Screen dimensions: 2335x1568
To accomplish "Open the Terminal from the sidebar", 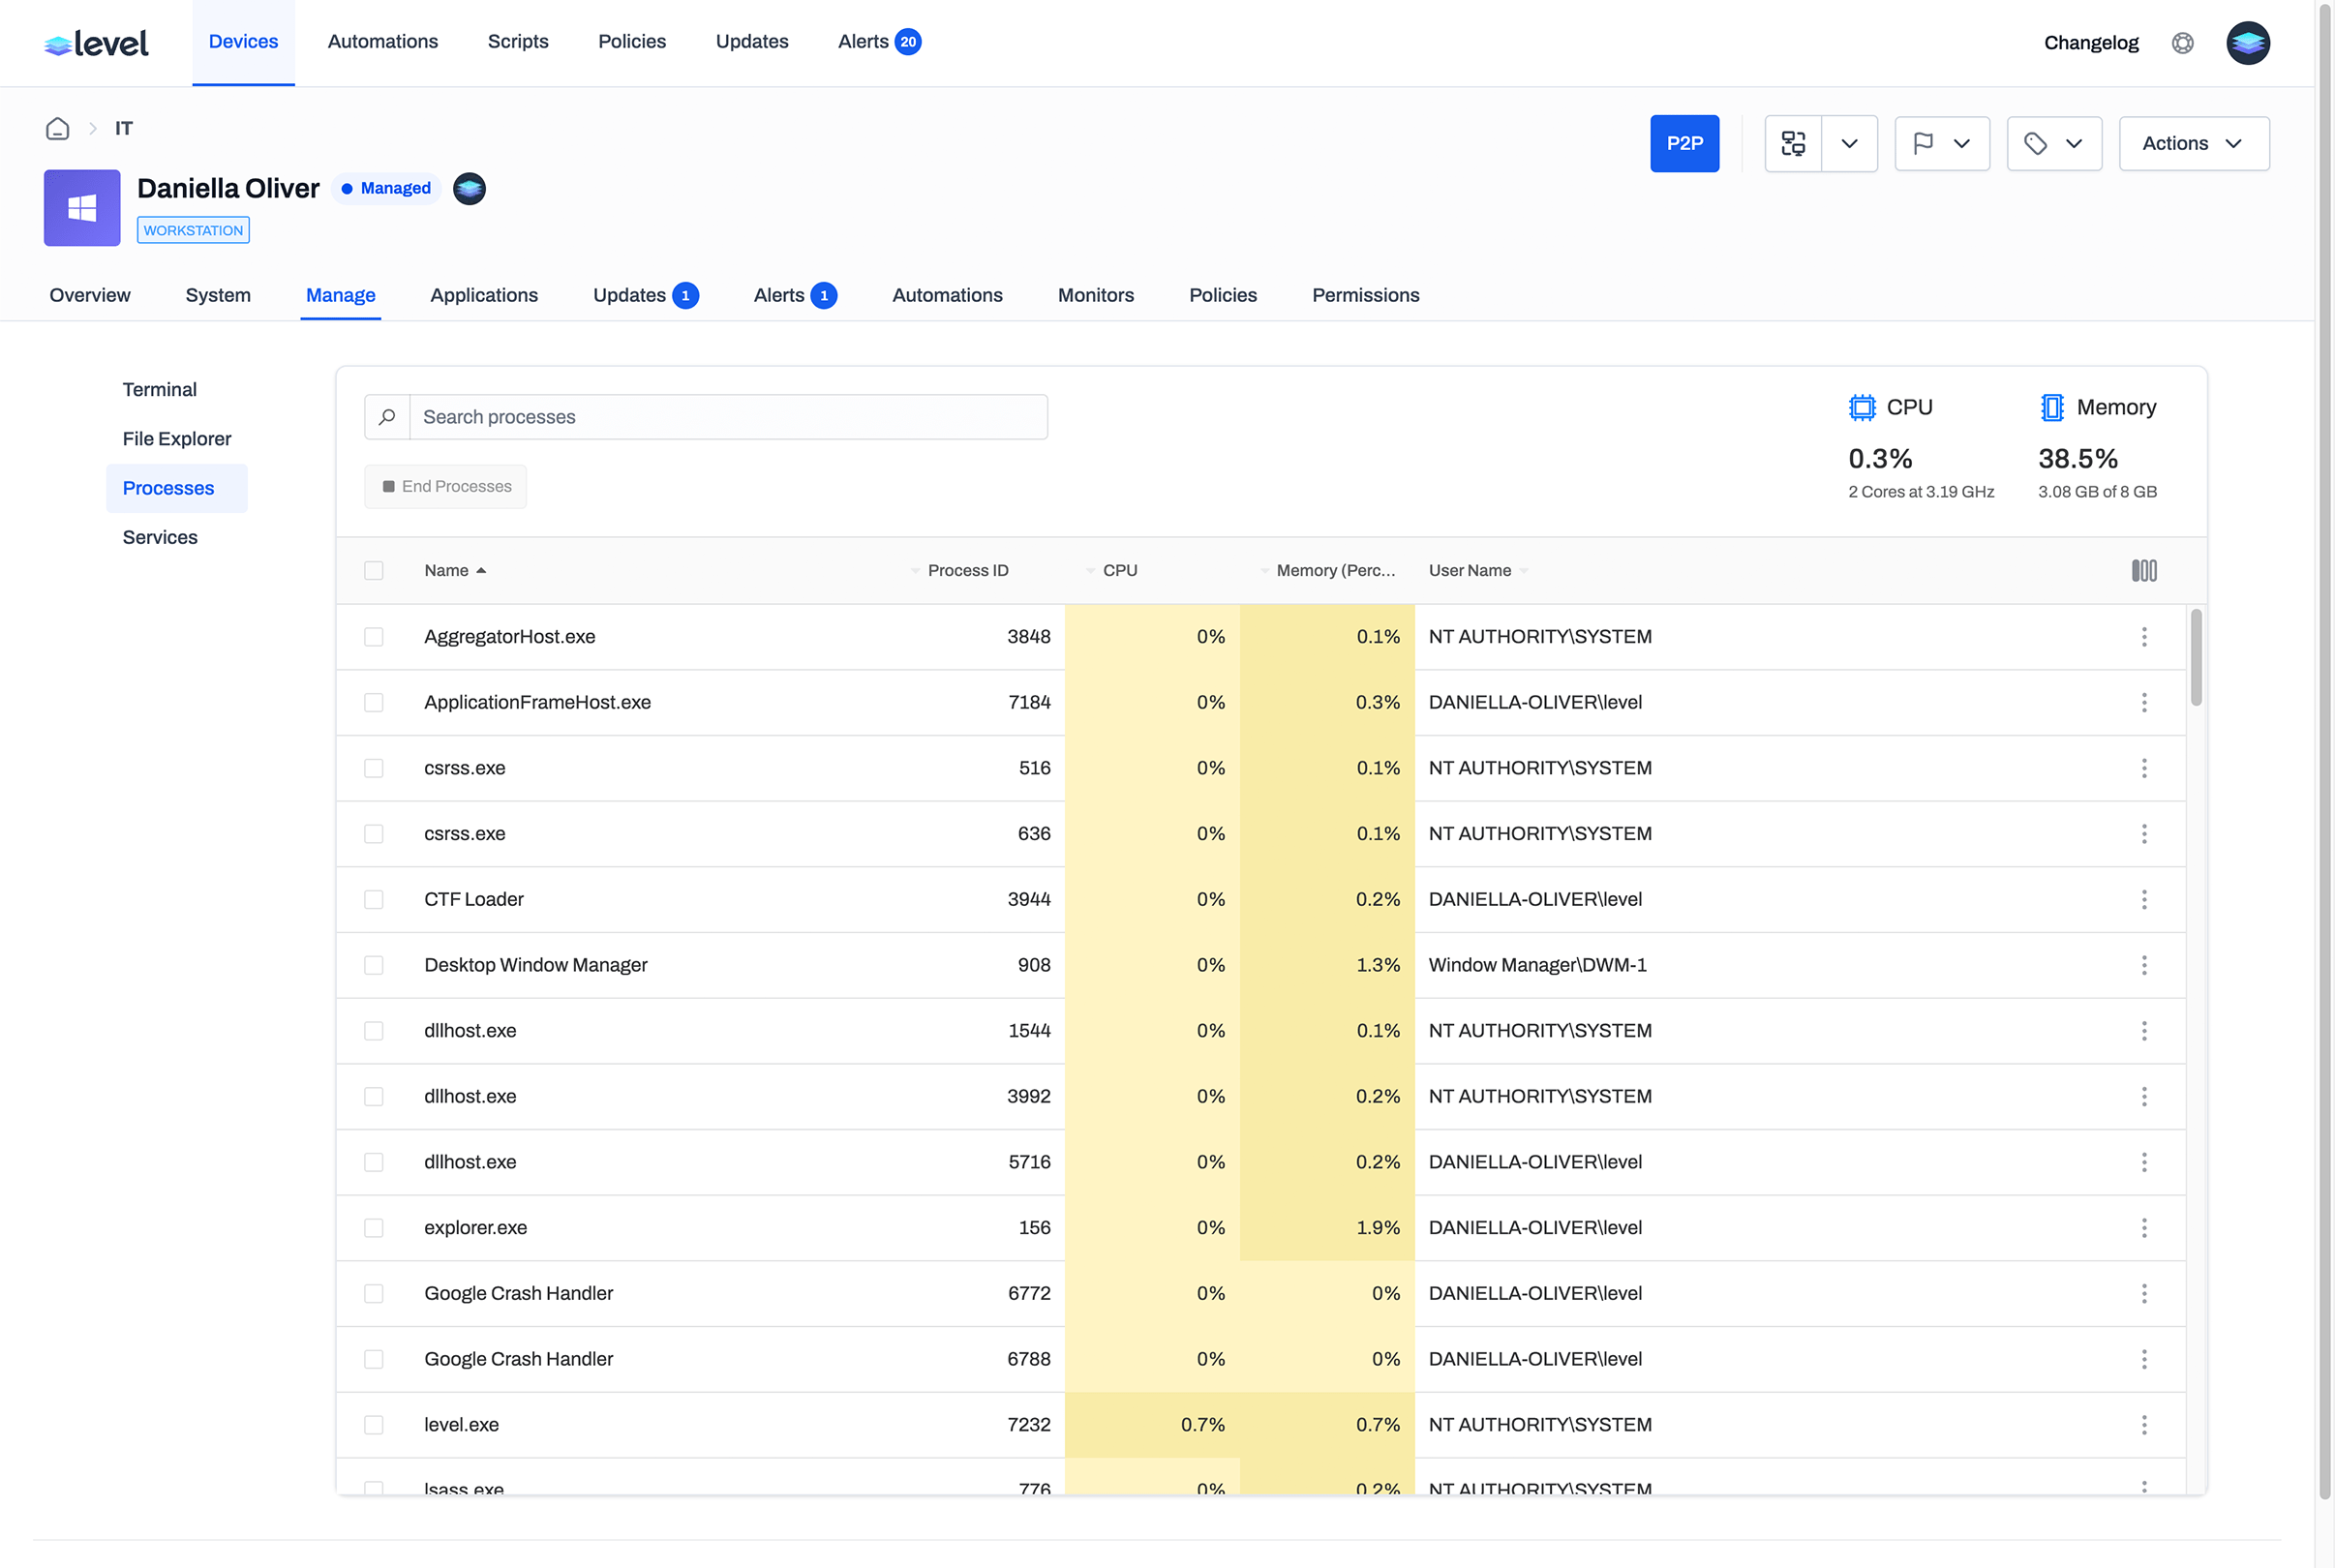I will (159, 389).
